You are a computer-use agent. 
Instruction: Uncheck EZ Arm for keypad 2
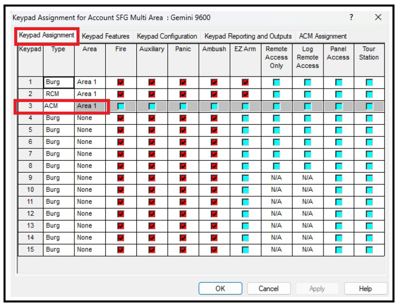(x=246, y=94)
